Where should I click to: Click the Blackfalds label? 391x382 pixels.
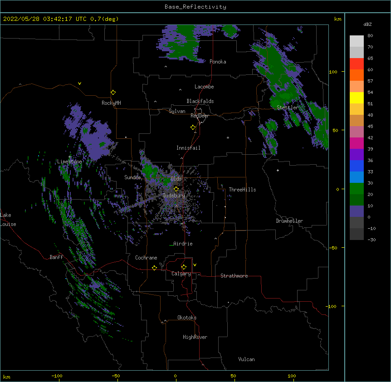pos(200,101)
